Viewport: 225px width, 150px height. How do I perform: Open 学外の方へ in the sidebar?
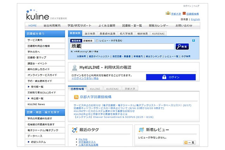[45, 52]
